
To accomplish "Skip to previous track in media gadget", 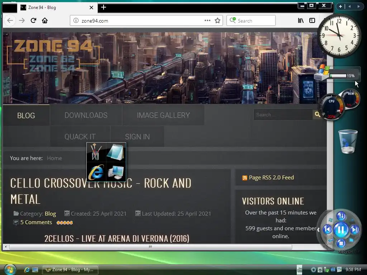I will [328, 230].
